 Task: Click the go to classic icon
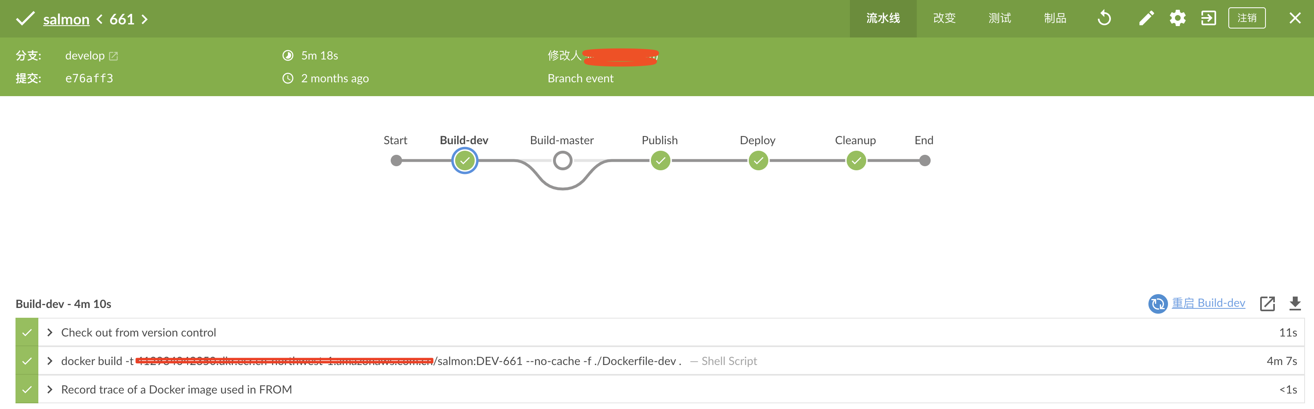pyautogui.click(x=1208, y=18)
